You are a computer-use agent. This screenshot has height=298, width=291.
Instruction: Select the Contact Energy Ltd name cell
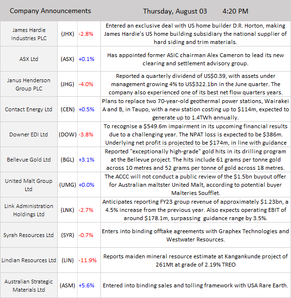click(29, 109)
